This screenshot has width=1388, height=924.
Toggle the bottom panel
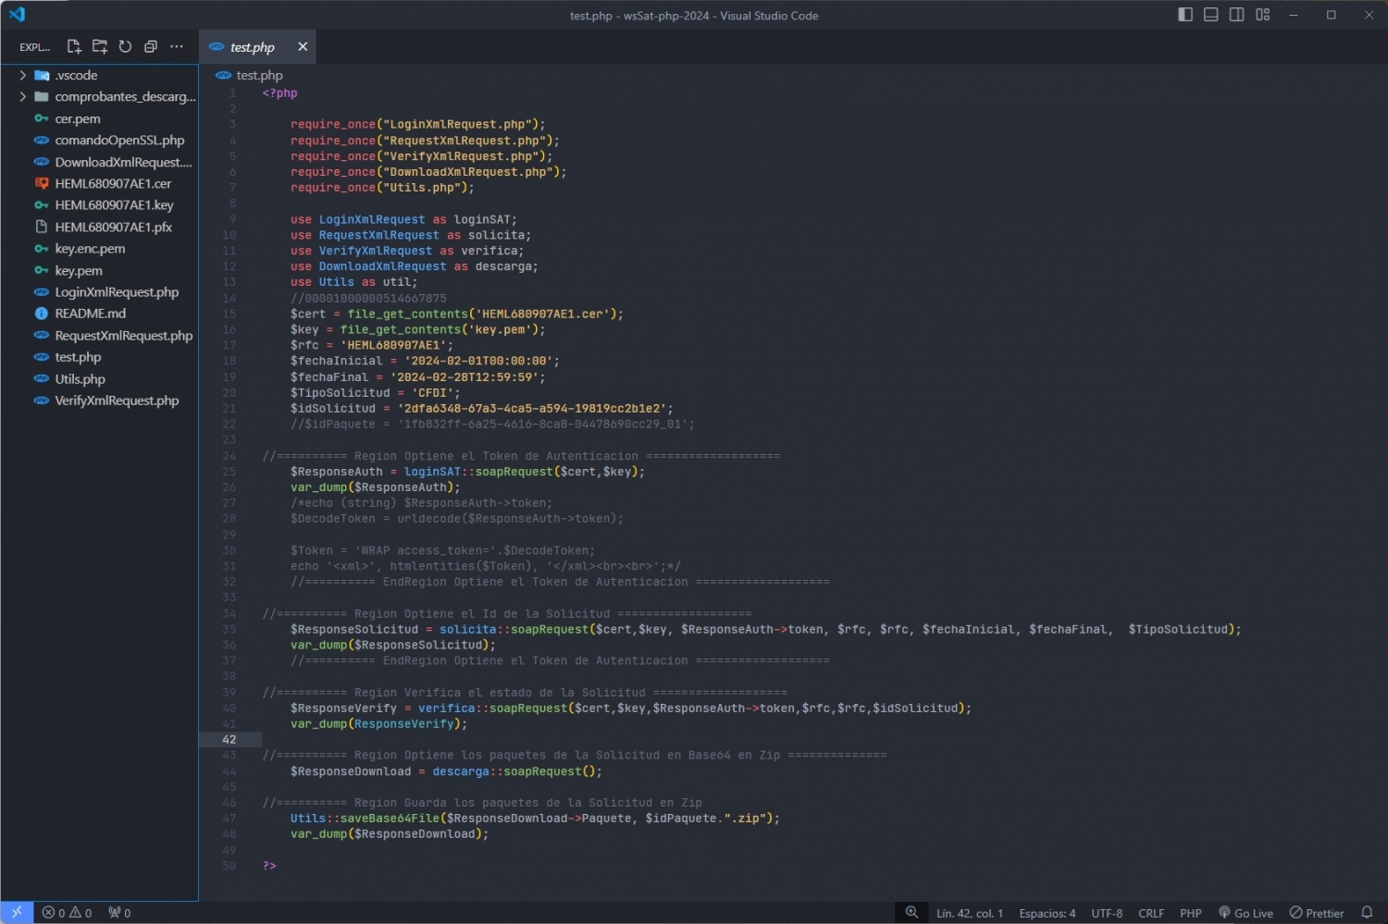tap(1210, 15)
